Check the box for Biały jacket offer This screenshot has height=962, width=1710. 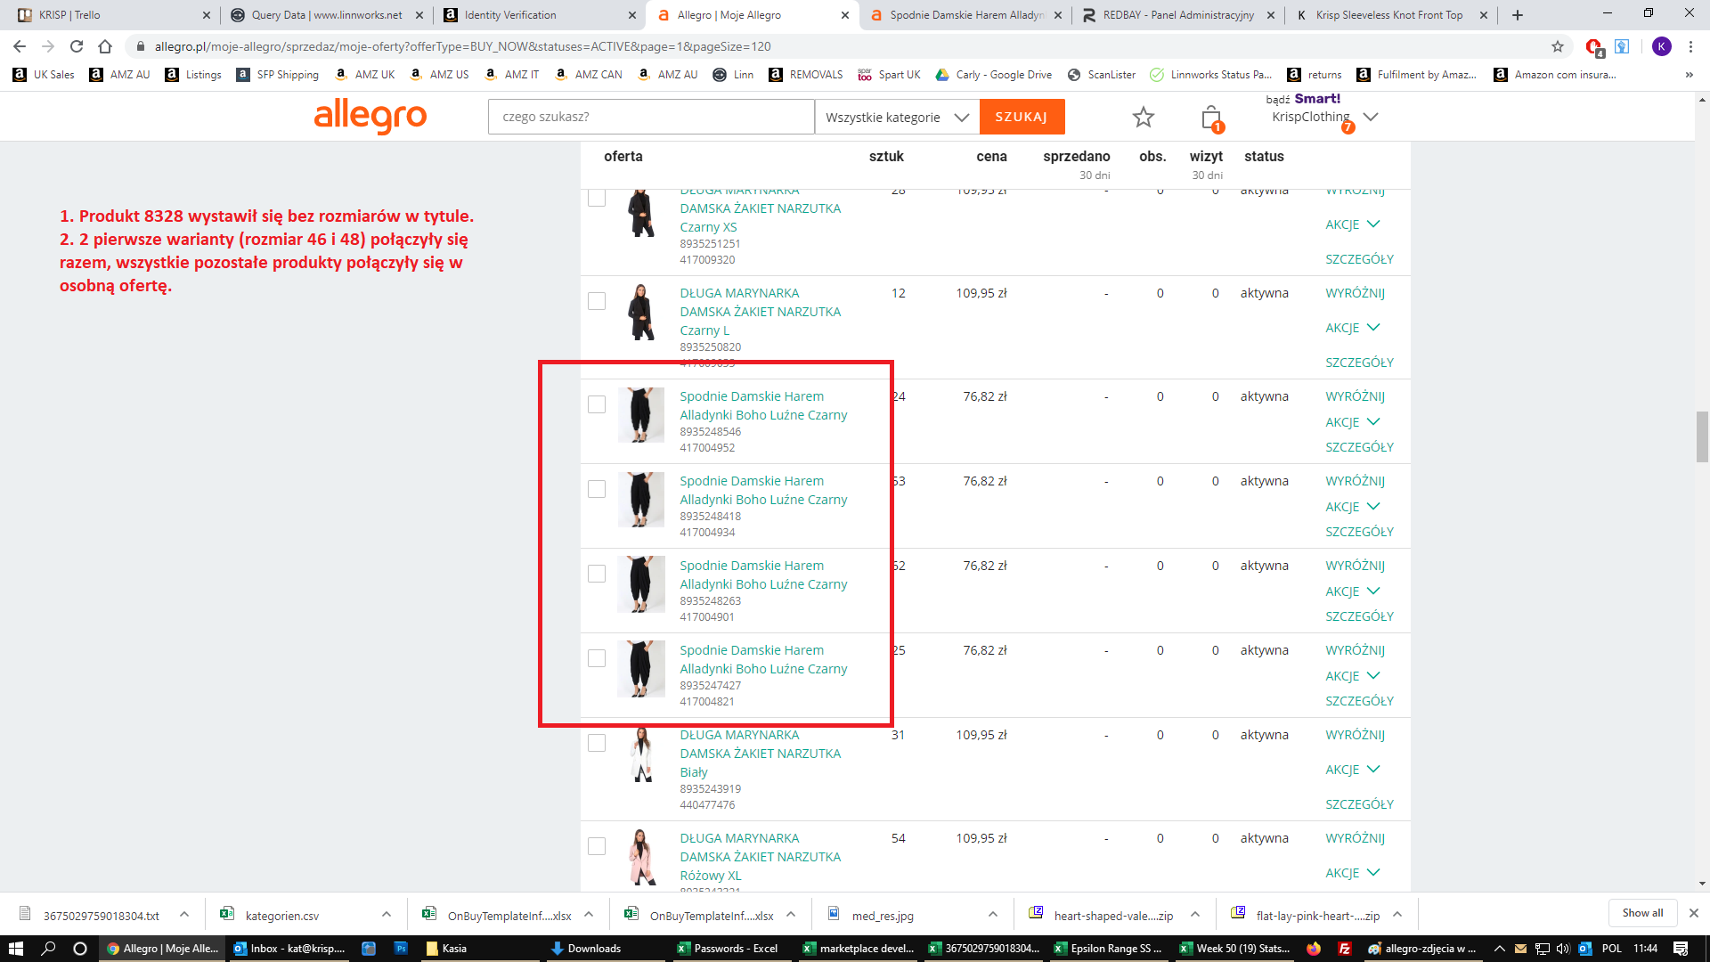(x=597, y=743)
